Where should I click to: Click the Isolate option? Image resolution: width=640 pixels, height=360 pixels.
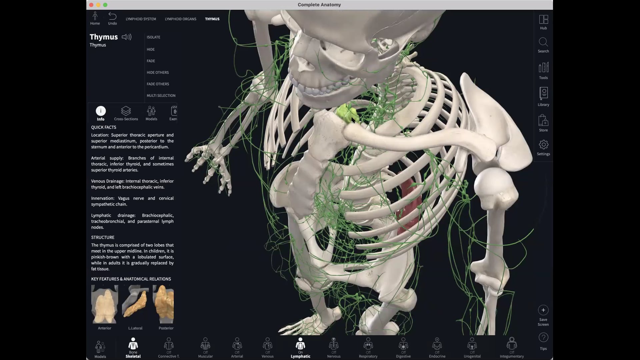(x=153, y=37)
